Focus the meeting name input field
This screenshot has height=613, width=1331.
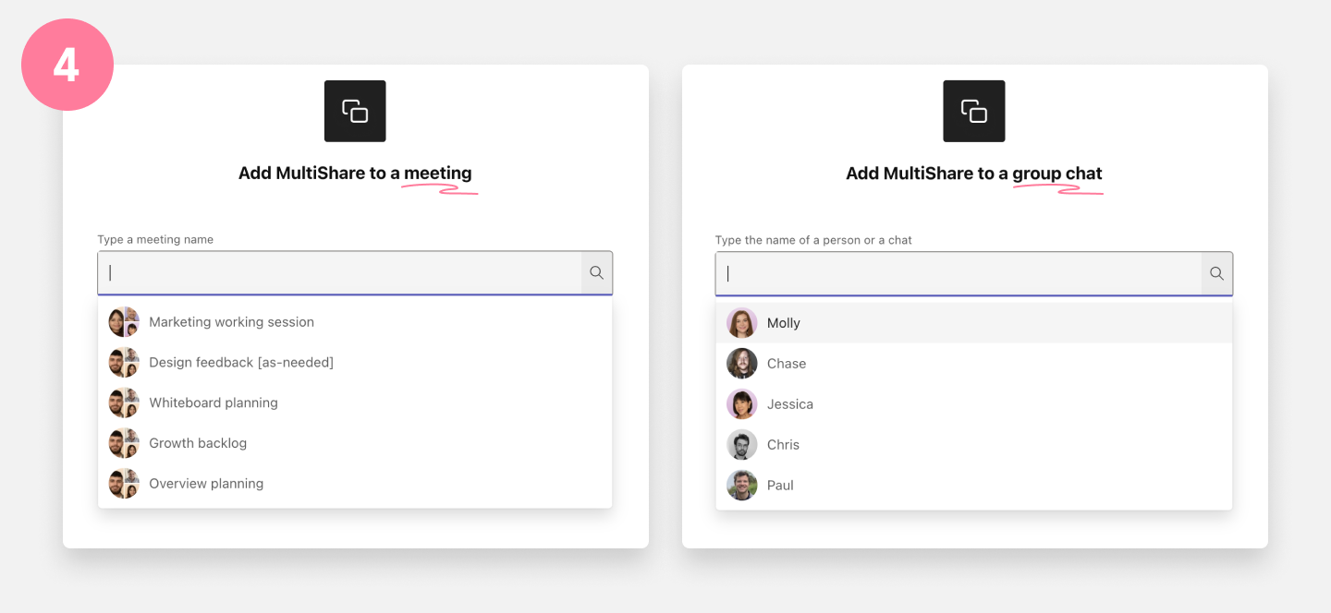pos(340,272)
